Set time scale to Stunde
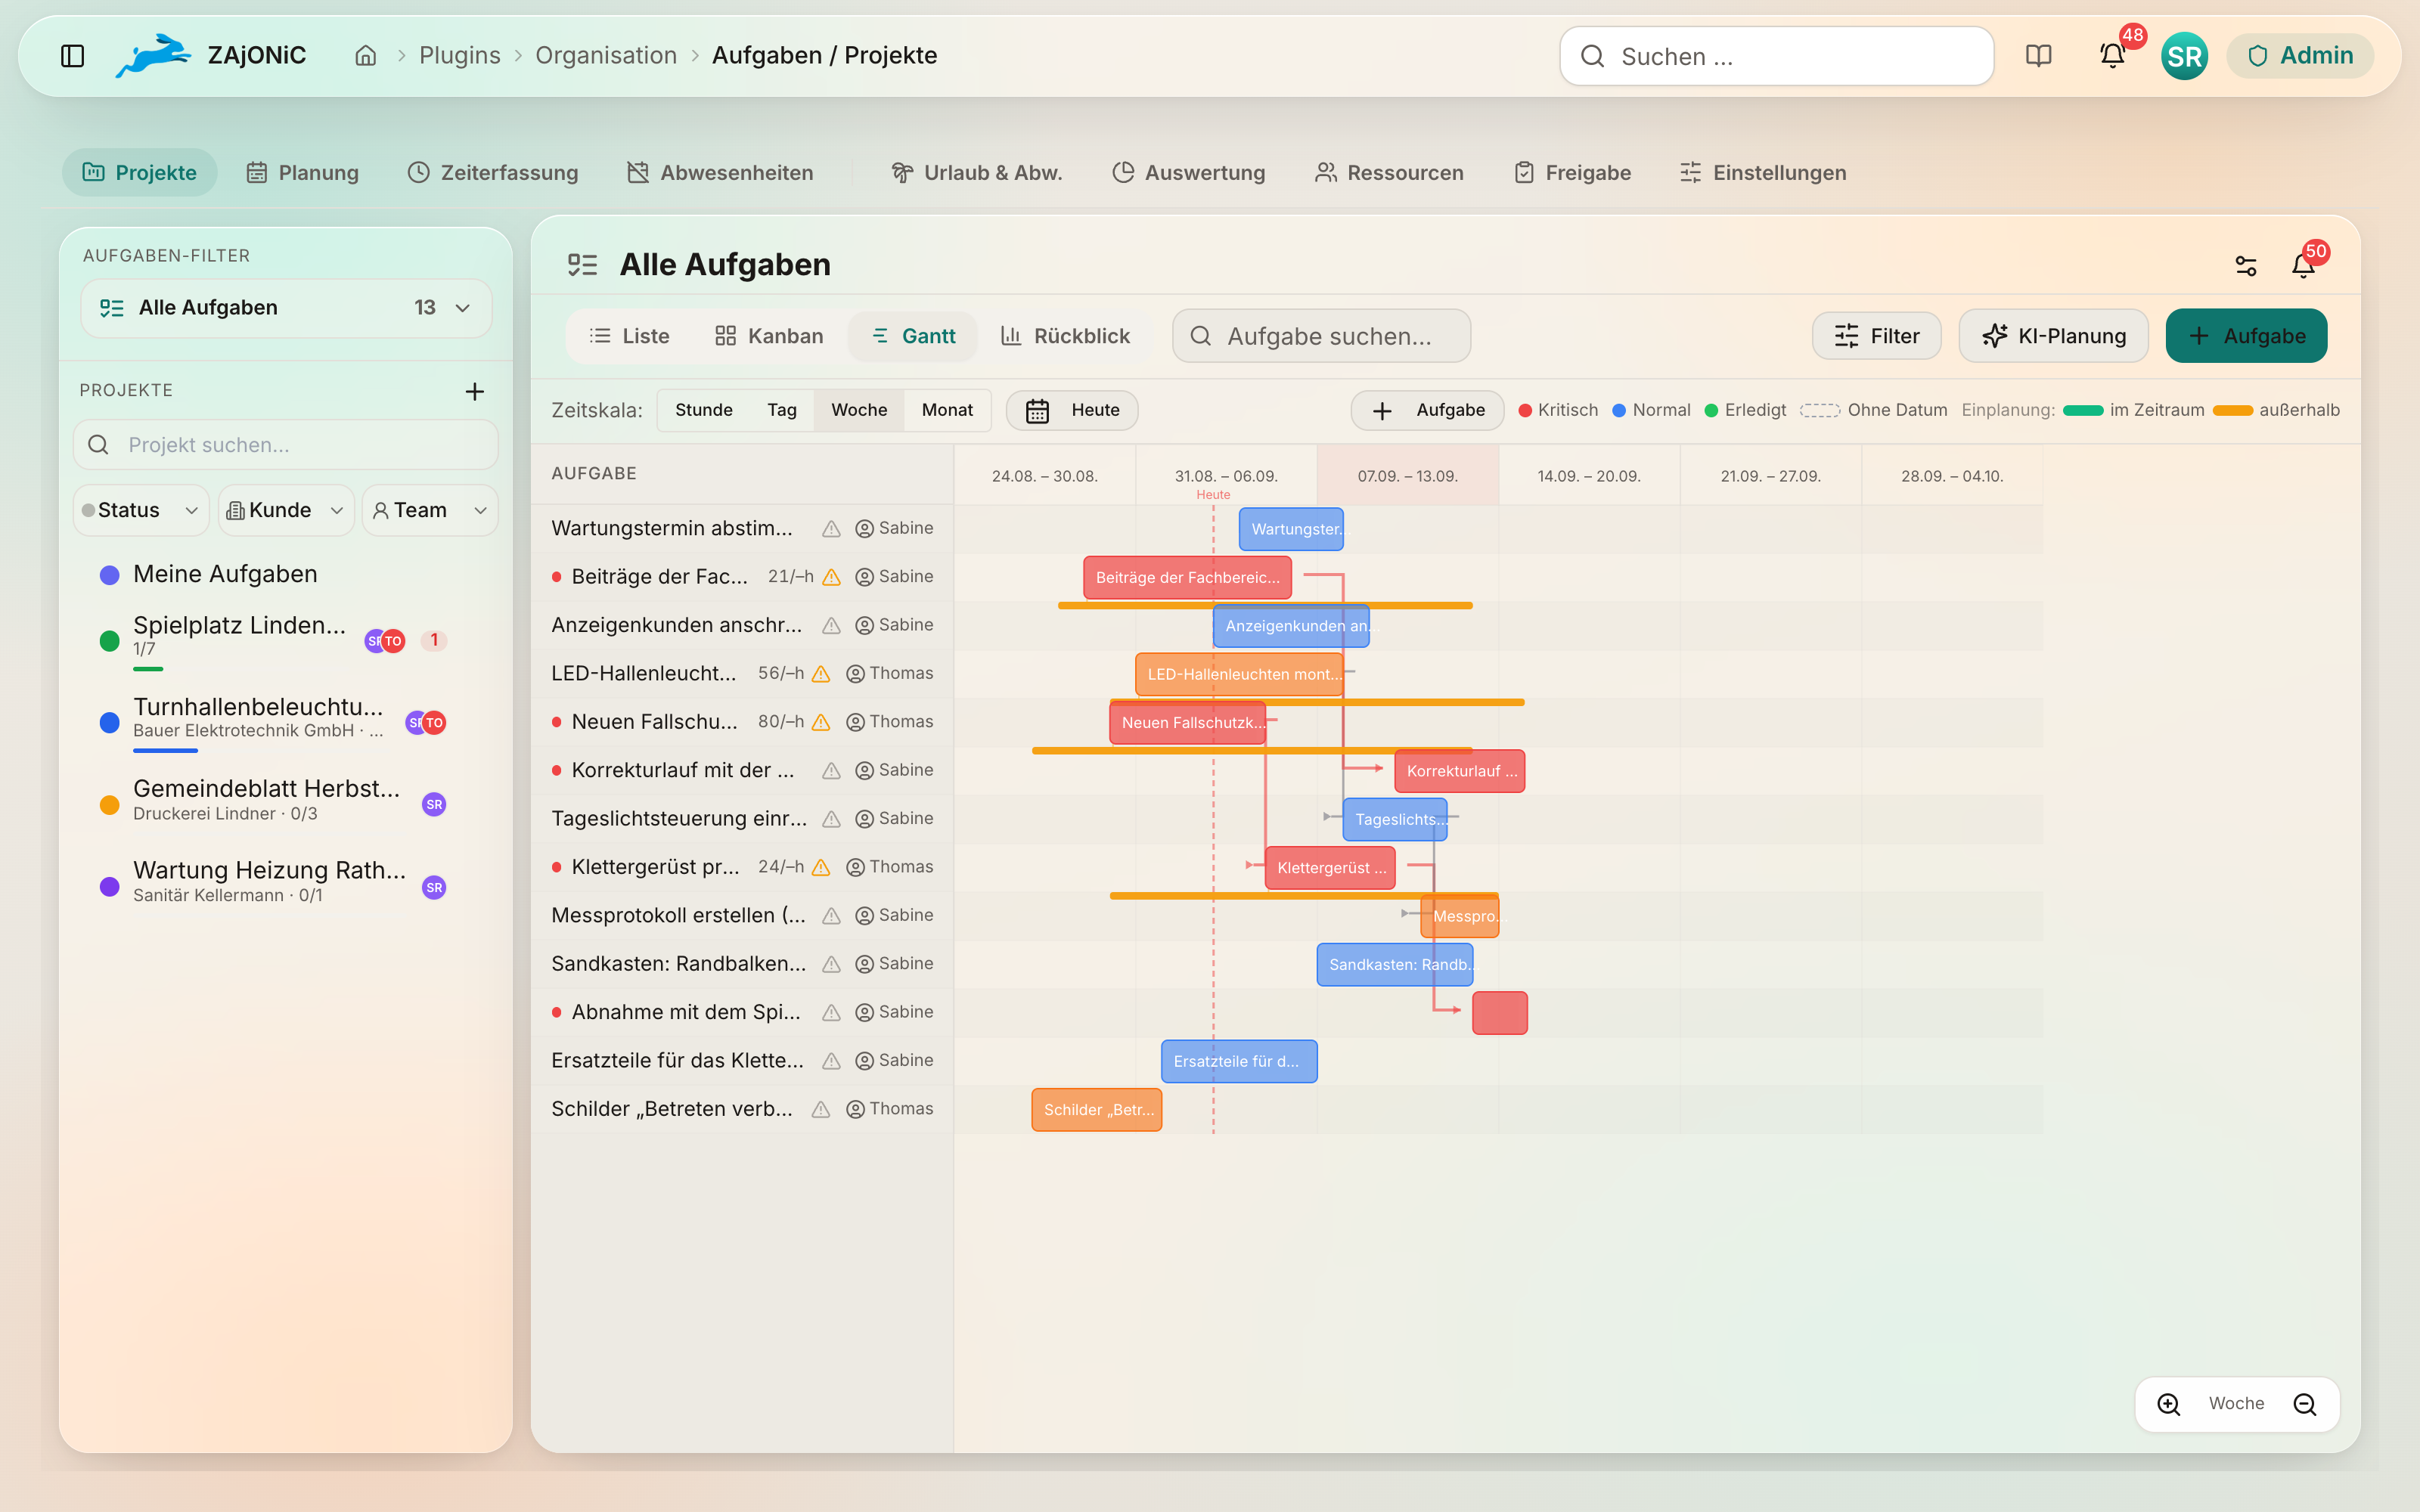 (x=703, y=410)
